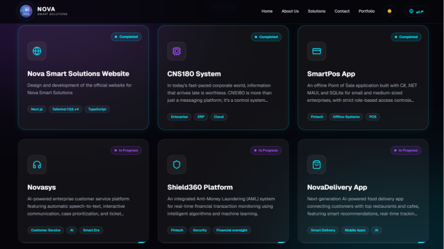Image resolution: width=444 pixels, height=249 pixels.
Task: Select the Next.js tag
Action: [x=37, y=109]
